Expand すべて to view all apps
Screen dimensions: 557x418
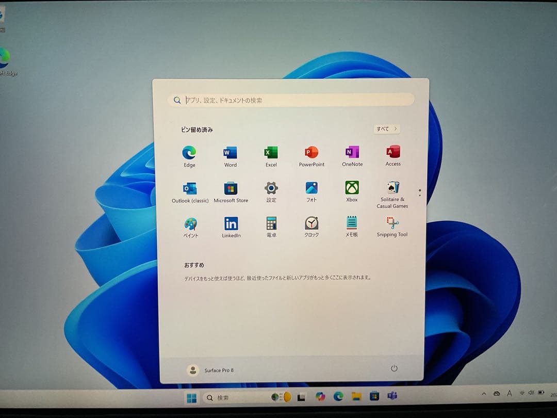(x=386, y=128)
